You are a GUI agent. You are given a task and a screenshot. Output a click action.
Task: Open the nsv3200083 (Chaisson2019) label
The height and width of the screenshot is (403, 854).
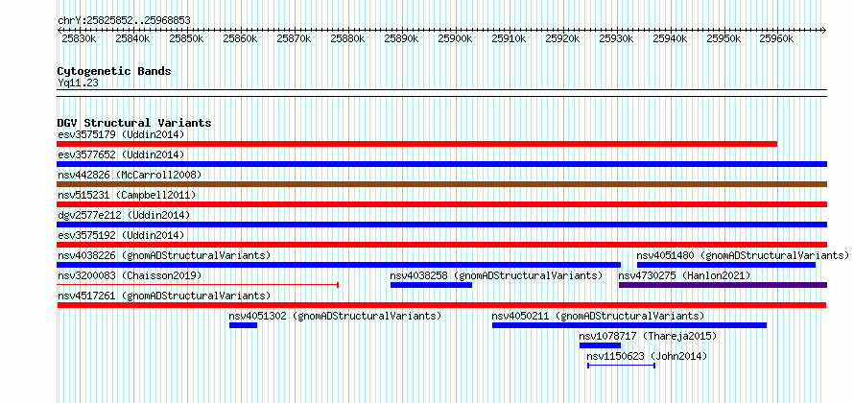click(130, 275)
